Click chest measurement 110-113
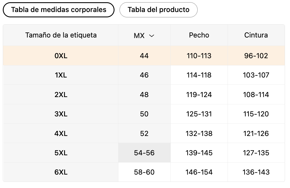Image resolution: width=290 pixels, height=188 pixels. click(x=199, y=56)
